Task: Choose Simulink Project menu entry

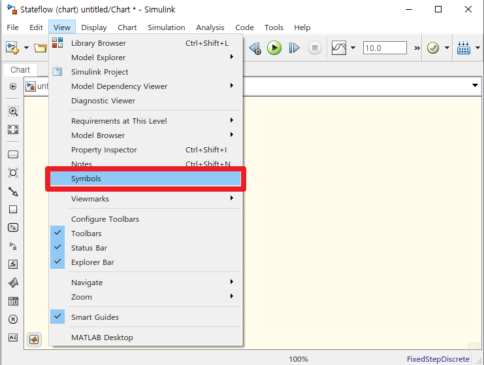Action: [x=146, y=72]
